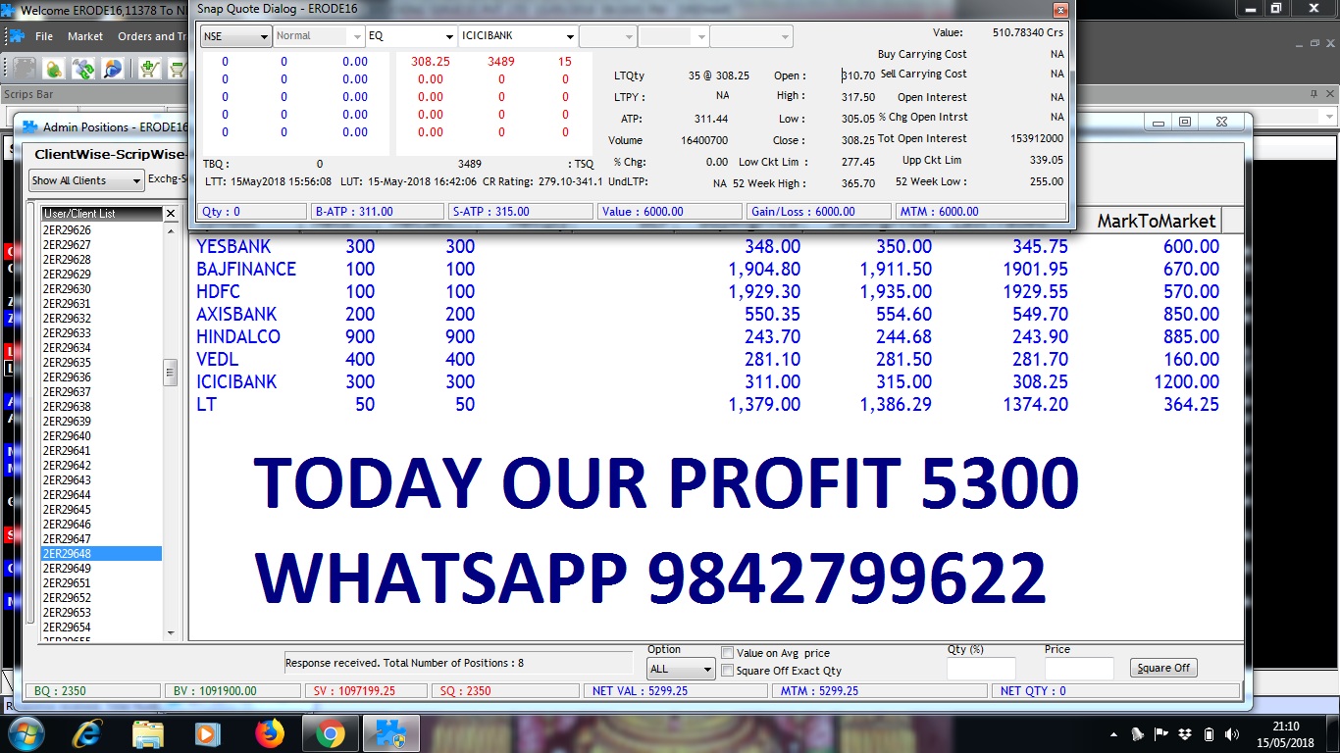Screen dimensions: 1340x753
Task: Click the buy cart plus toolbar icon
Action: [149, 69]
